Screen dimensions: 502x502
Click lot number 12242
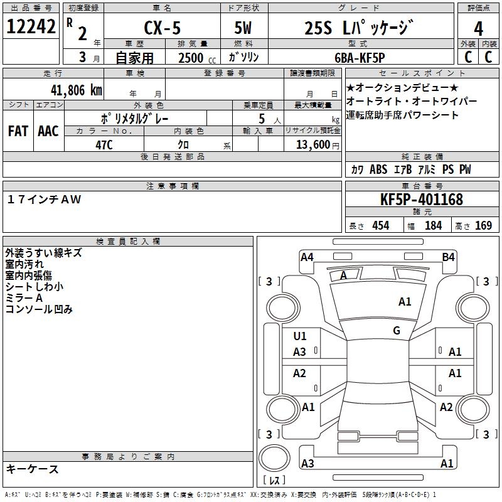[x=31, y=26]
